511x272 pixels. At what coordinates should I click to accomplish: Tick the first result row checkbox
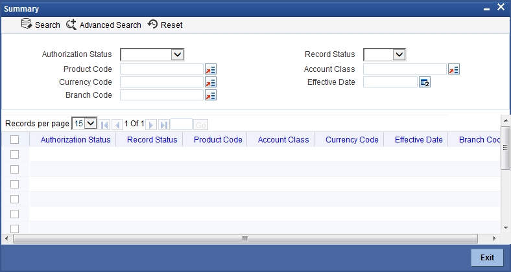(x=15, y=155)
